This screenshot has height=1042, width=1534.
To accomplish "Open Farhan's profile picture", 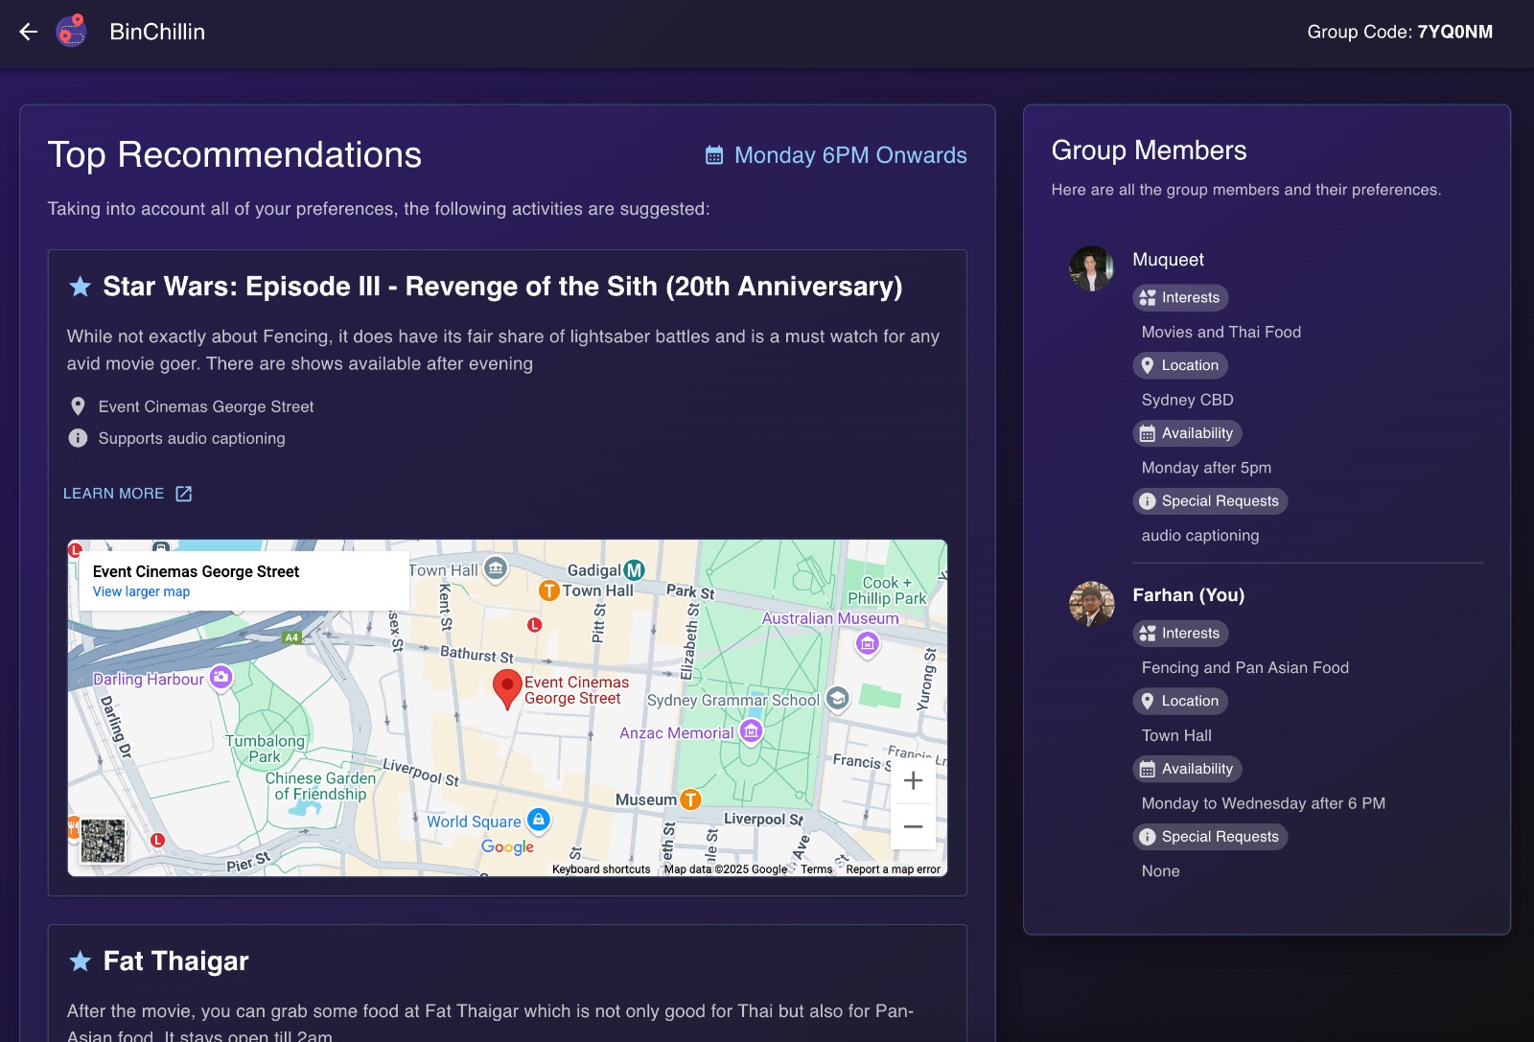I will 1092,604.
